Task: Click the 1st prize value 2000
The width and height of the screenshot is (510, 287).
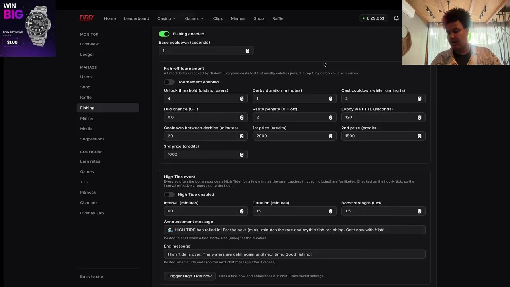Action: coord(262,136)
